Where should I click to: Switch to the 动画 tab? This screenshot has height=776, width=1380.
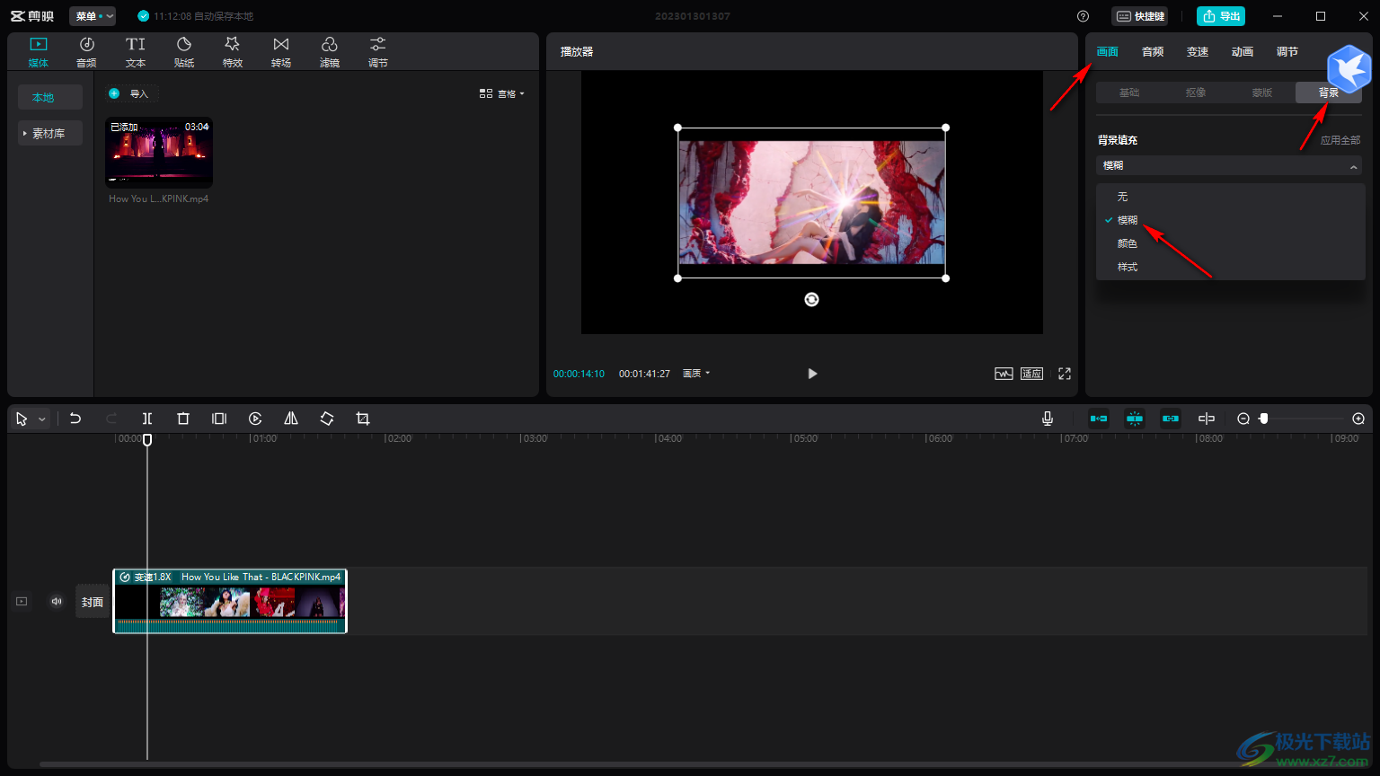tap(1243, 52)
